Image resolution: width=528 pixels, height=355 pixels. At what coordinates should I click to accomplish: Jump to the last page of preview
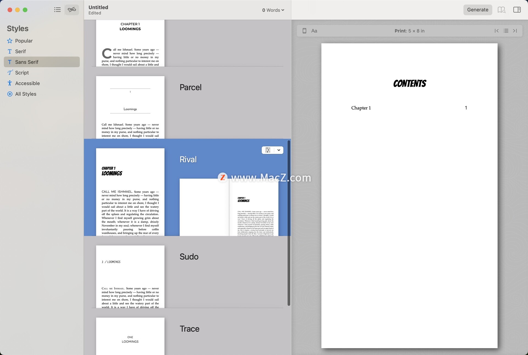click(515, 31)
